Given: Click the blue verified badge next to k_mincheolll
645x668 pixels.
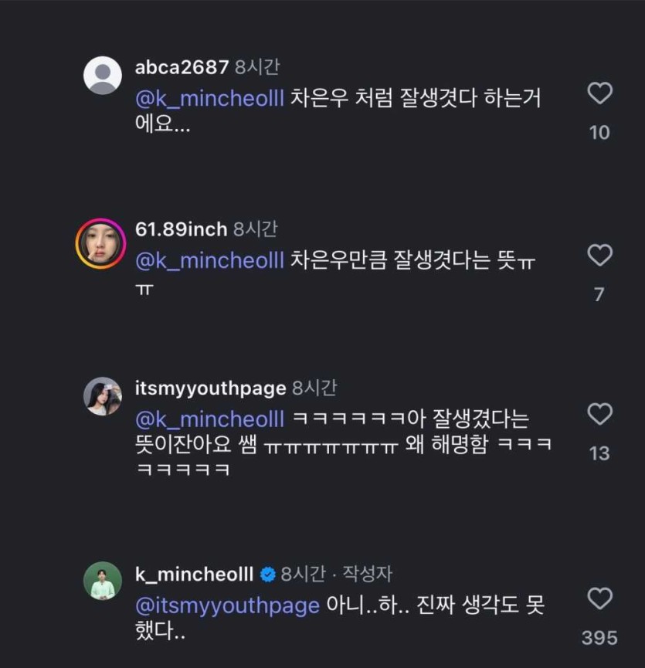Looking at the screenshot, I should 267,575.
